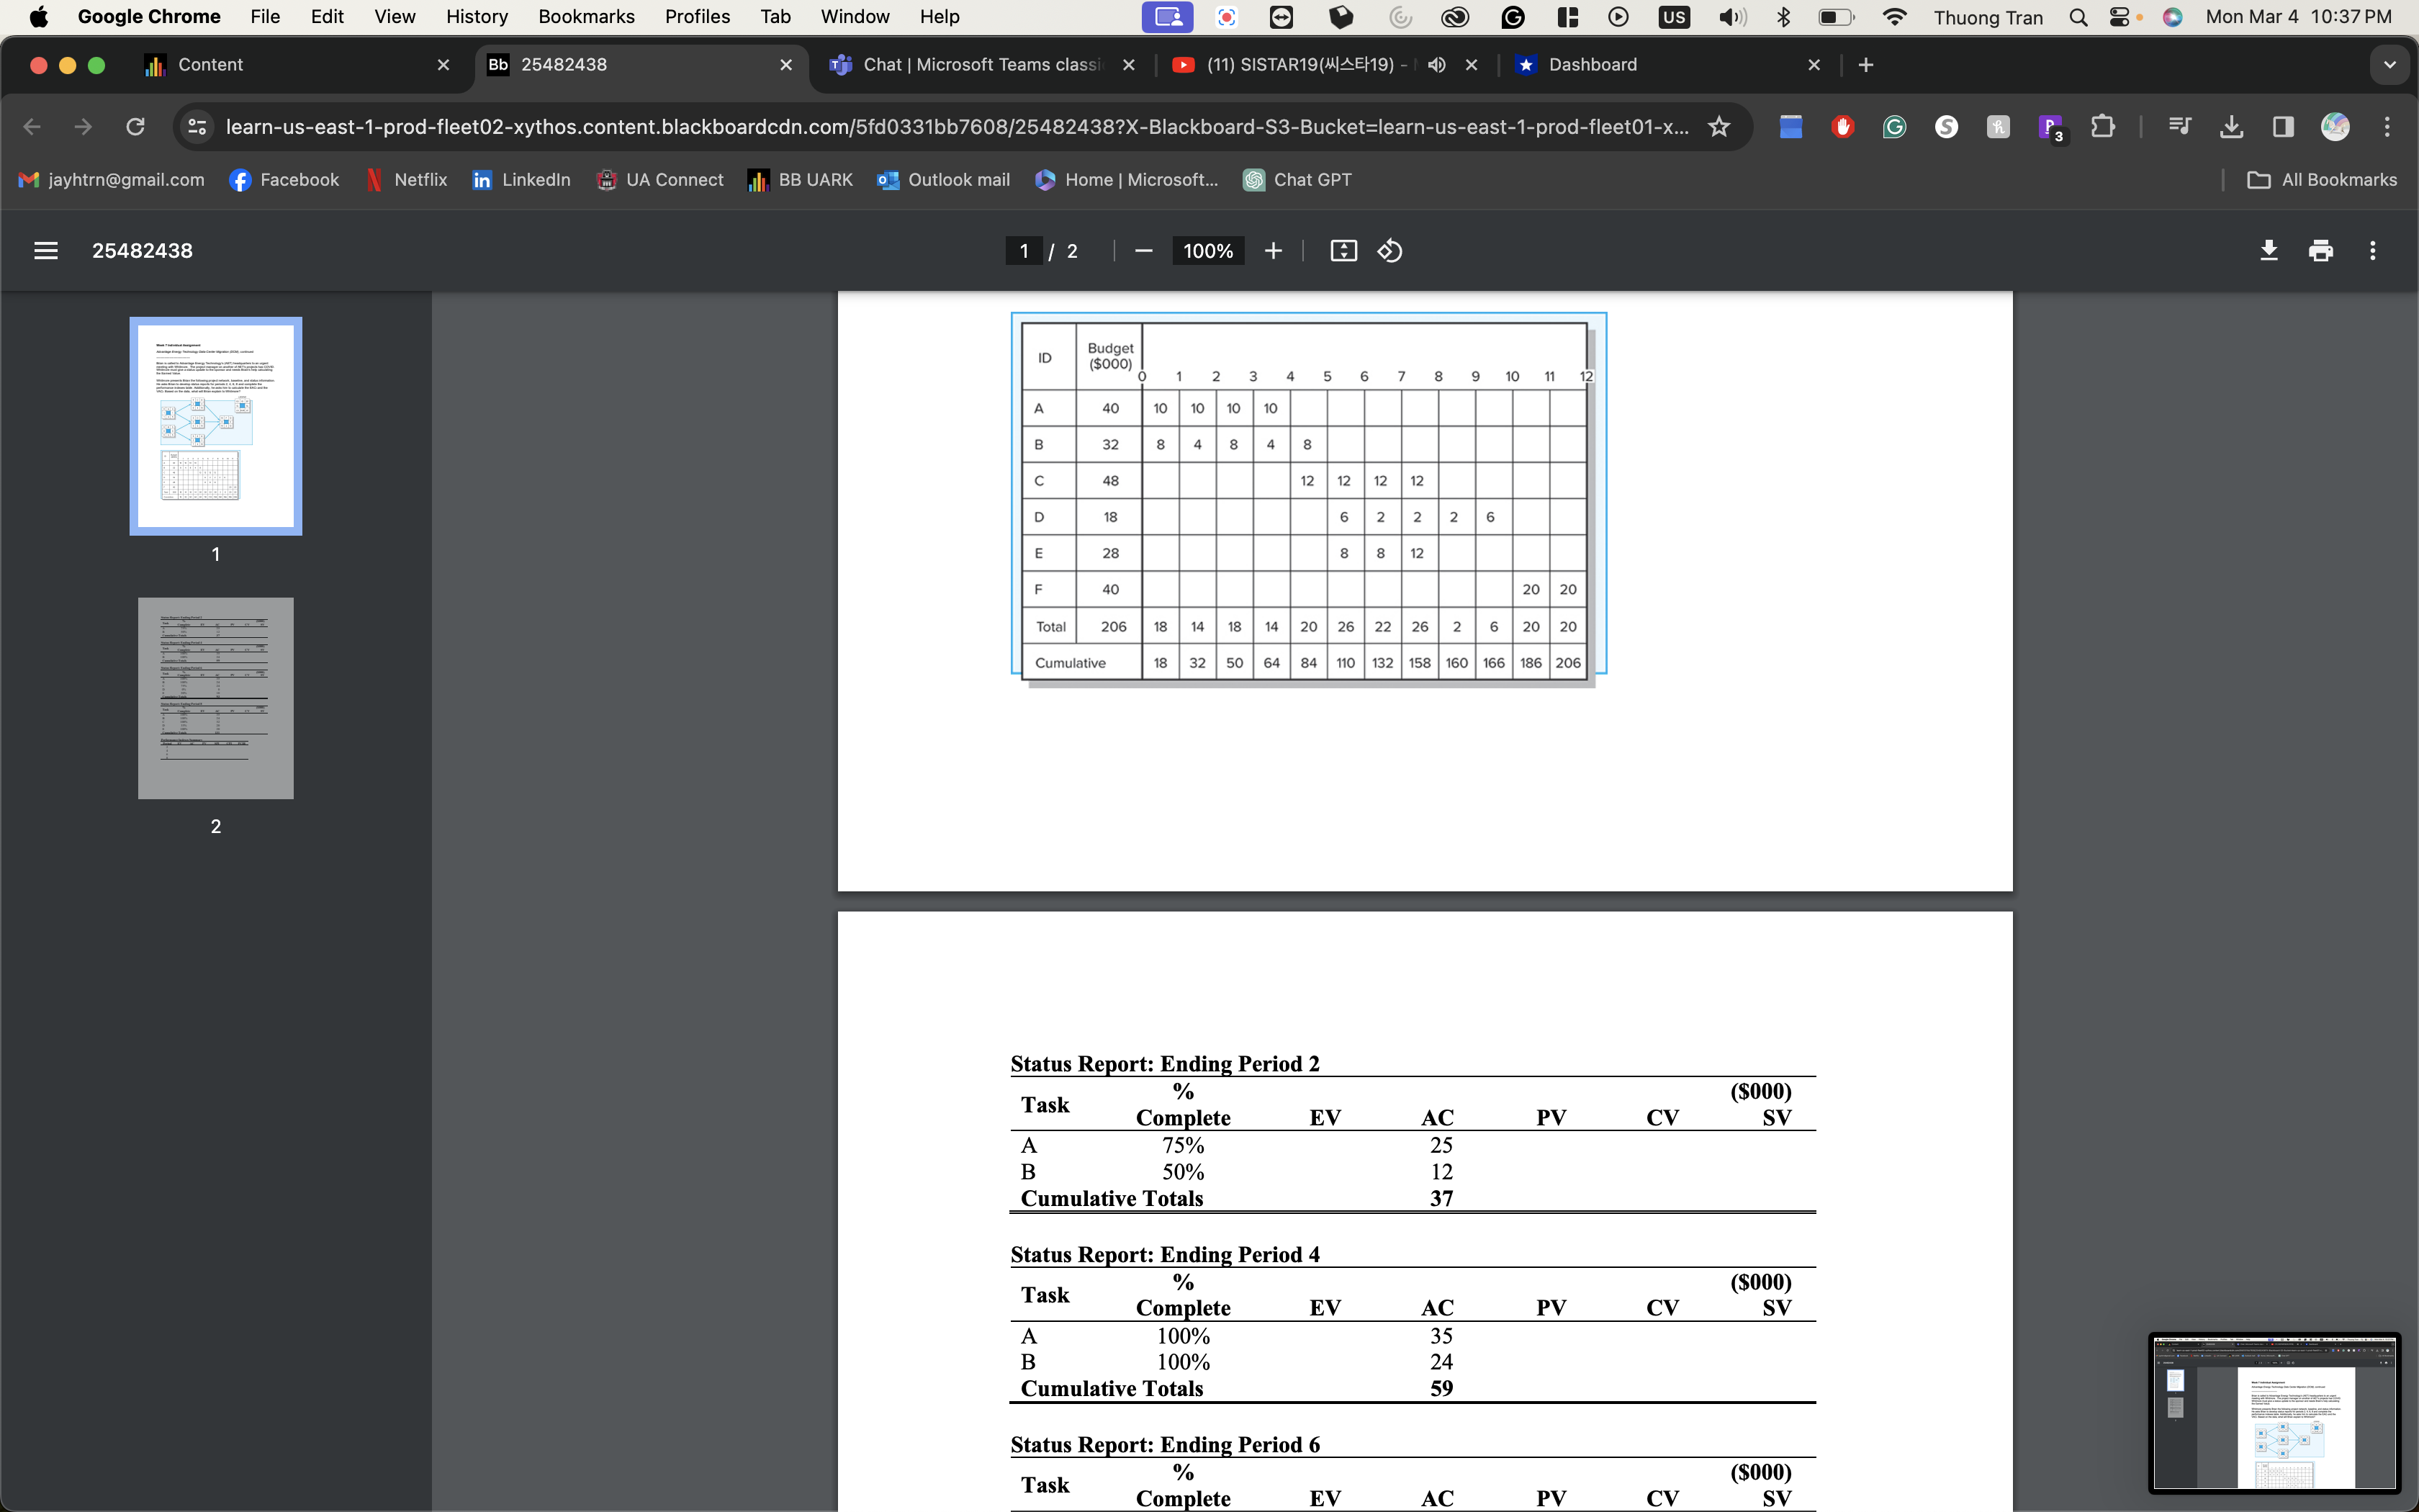Open the History menu
Screen dimensions: 2419x1512
click(x=476, y=17)
